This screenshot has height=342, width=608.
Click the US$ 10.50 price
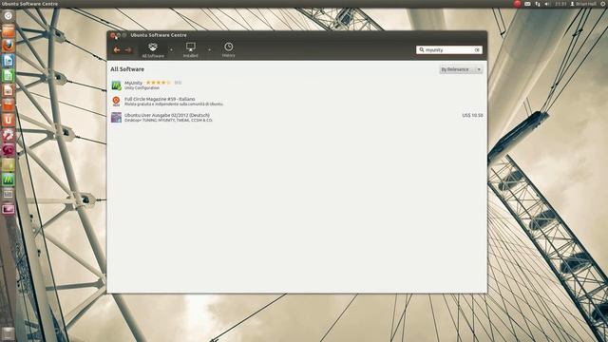click(x=472, y=115)
